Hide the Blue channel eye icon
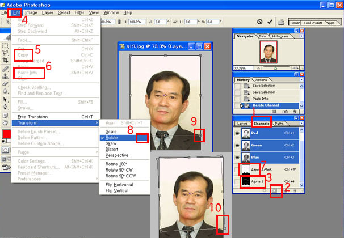Viewport: 344px width, 238px height. 237,157
